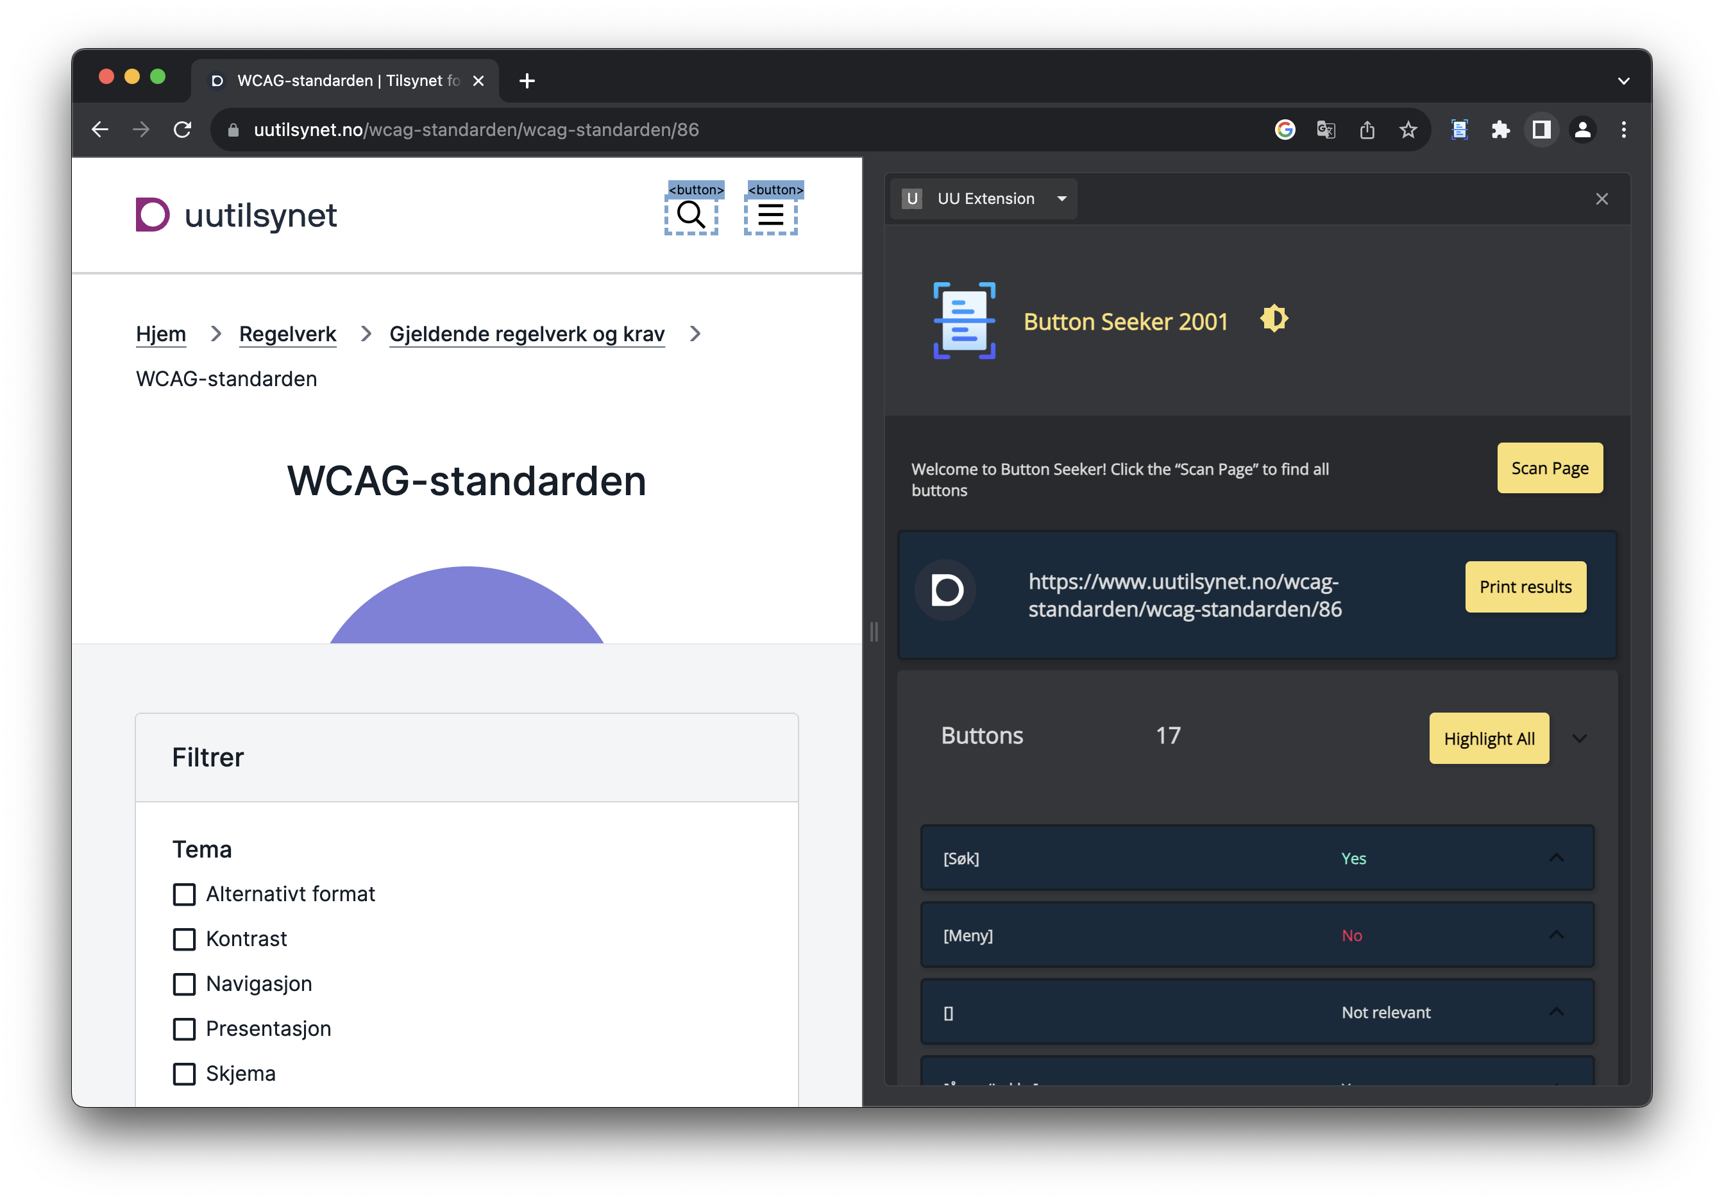Enable the Navigasjon filter checkbox

pyautogui.click(x=184, y=985)
